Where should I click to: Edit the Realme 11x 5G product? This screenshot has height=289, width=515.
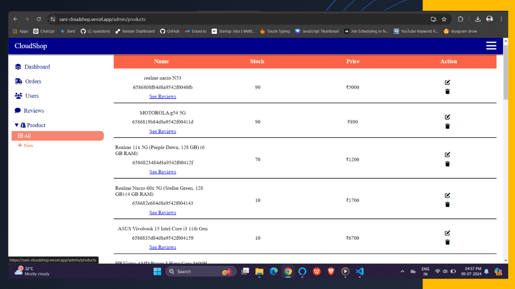(447, 155)
